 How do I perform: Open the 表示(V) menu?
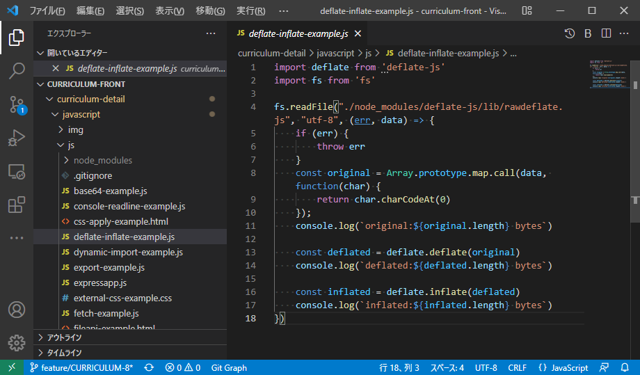pyautogui.click(x=170, y=10)
